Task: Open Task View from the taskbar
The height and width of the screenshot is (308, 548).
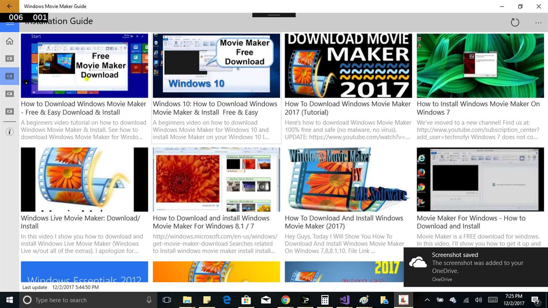Action: pos(167,300)
